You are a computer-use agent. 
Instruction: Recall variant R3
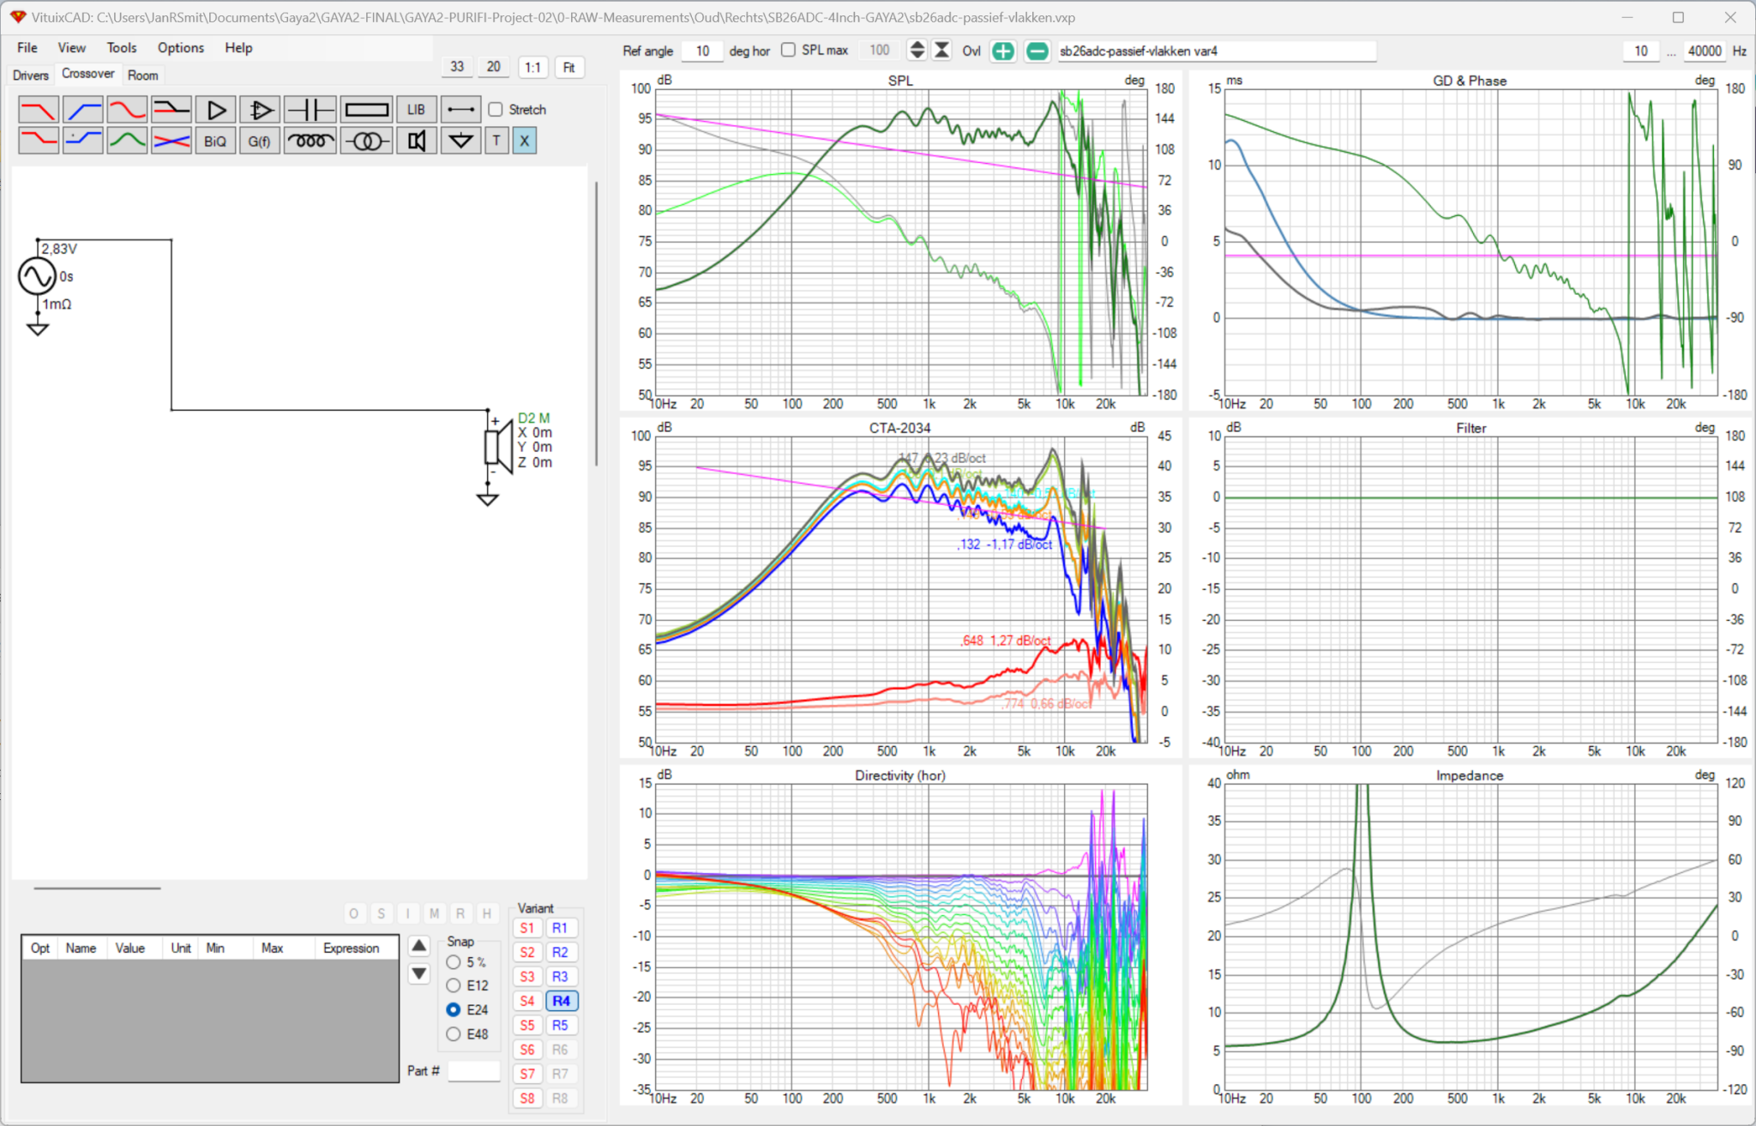coord(561,977)
